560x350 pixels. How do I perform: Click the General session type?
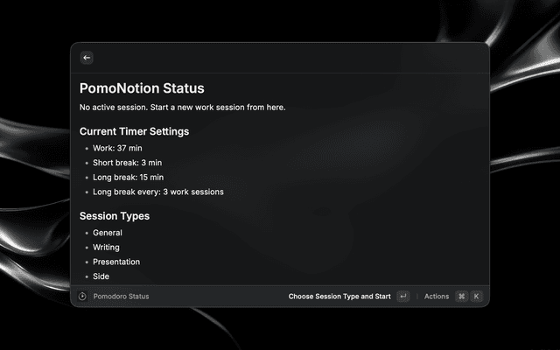click(108, 233)
